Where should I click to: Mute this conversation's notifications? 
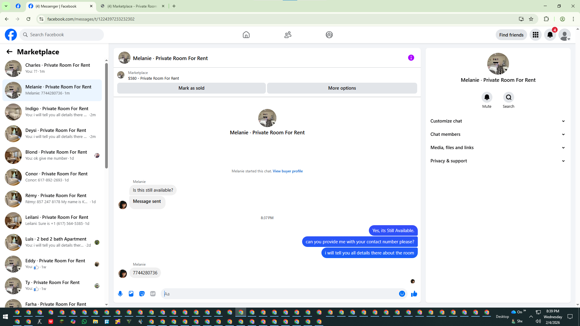[487, 97]
